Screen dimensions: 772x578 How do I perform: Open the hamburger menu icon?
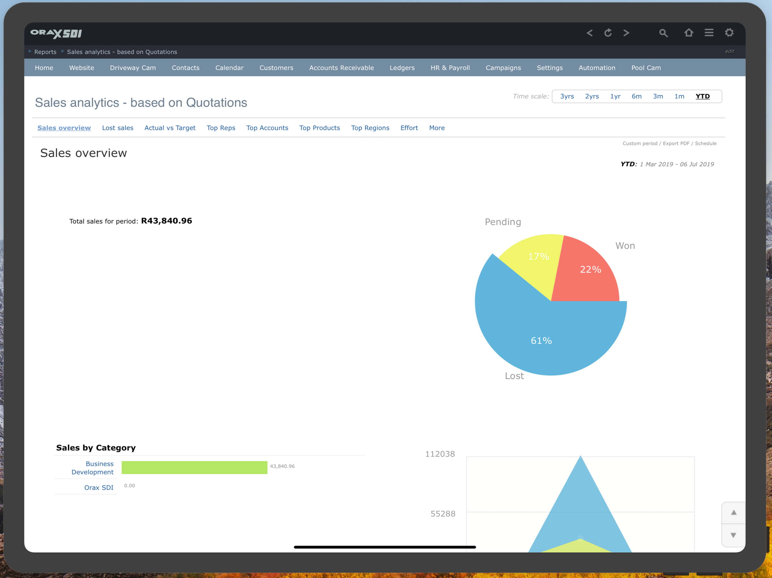[x=709, y=32]
